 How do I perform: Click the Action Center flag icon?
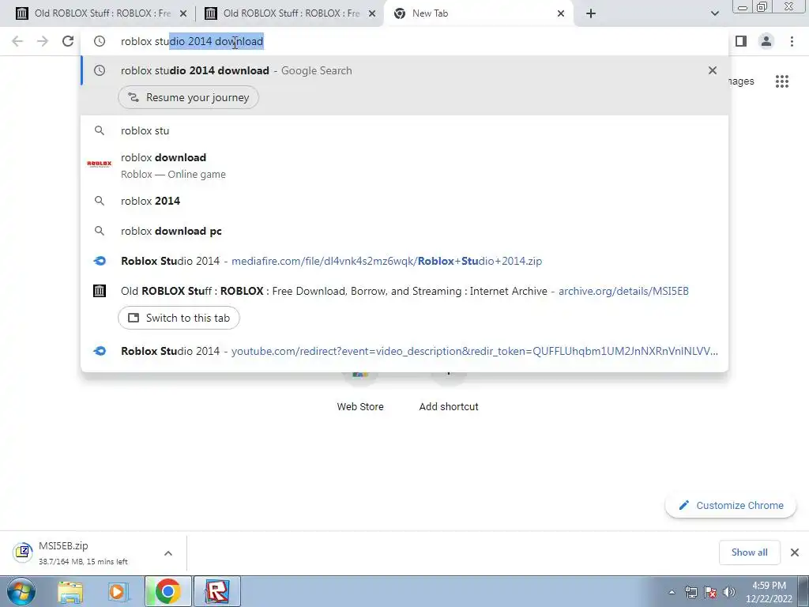point(710,592)
